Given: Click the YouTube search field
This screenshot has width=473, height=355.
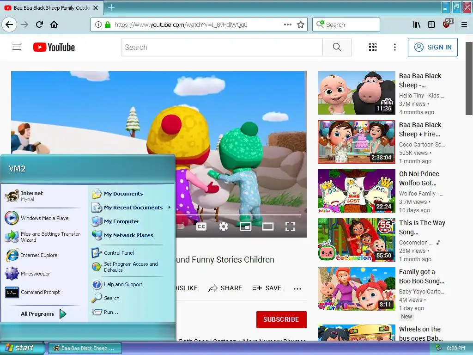Looking at the screenshot, I should 222,47.
